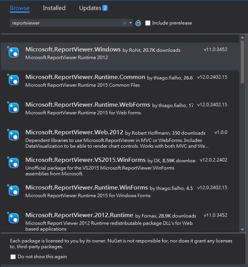
Task: Click the Microsoft.ReportViewer.Windows package icon
Action: coord(14,53)
